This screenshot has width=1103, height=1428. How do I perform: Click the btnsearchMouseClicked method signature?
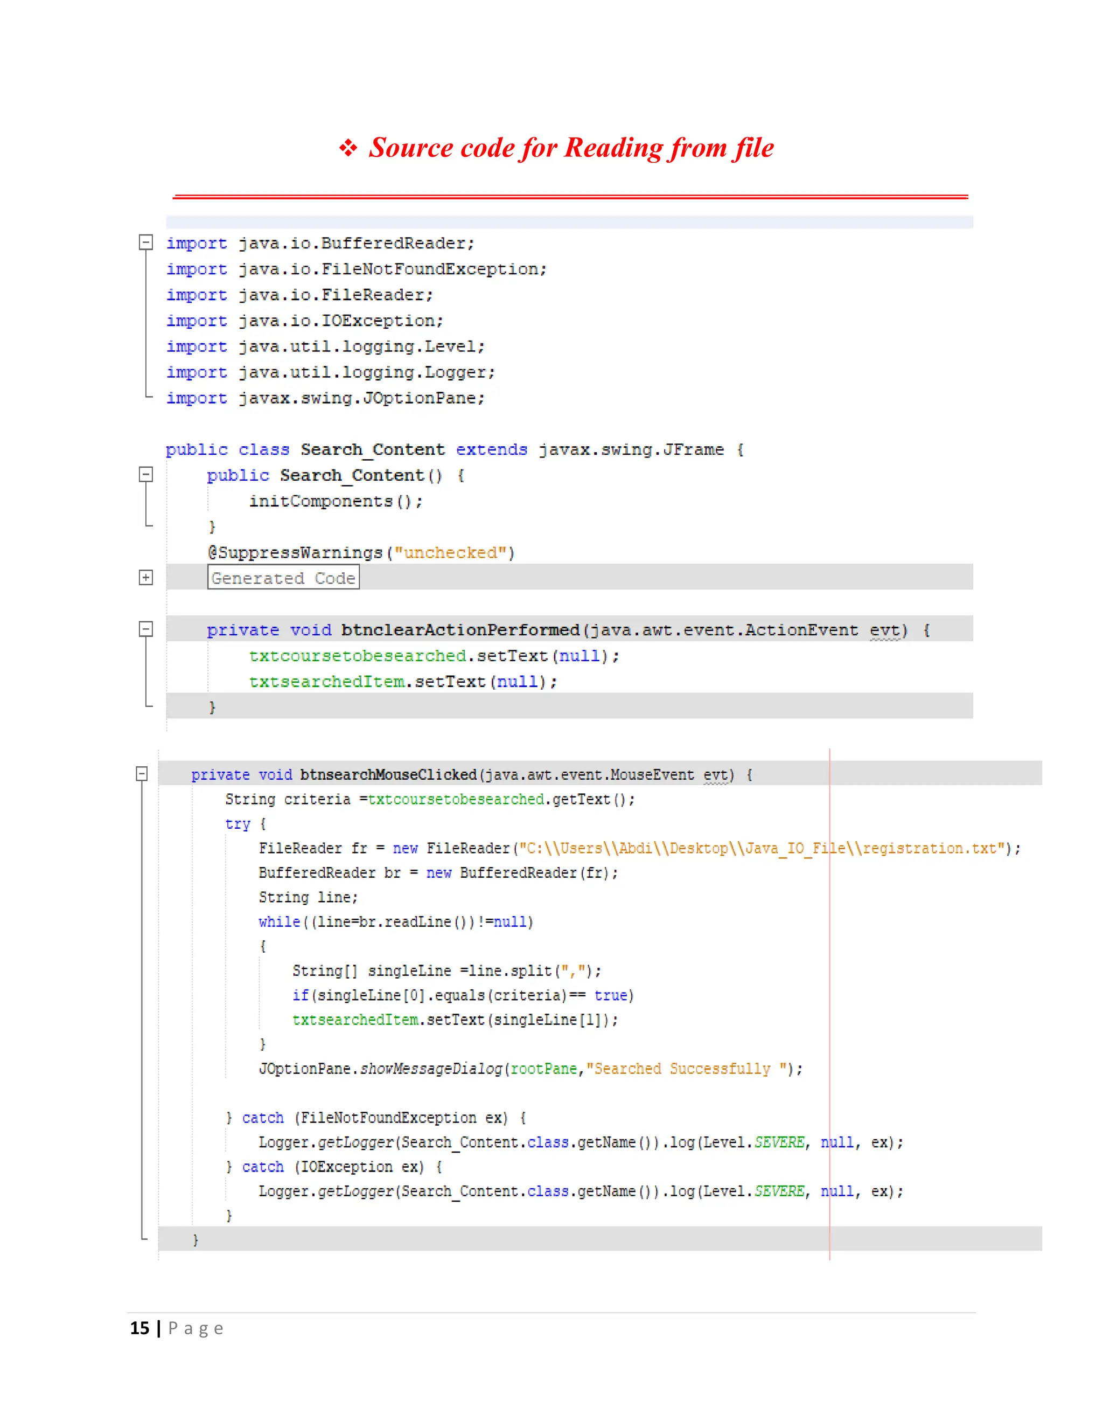472,775
